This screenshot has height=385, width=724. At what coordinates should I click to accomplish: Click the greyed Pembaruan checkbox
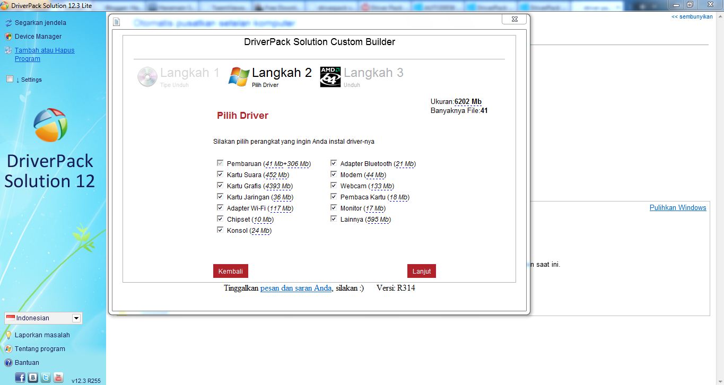220,163
